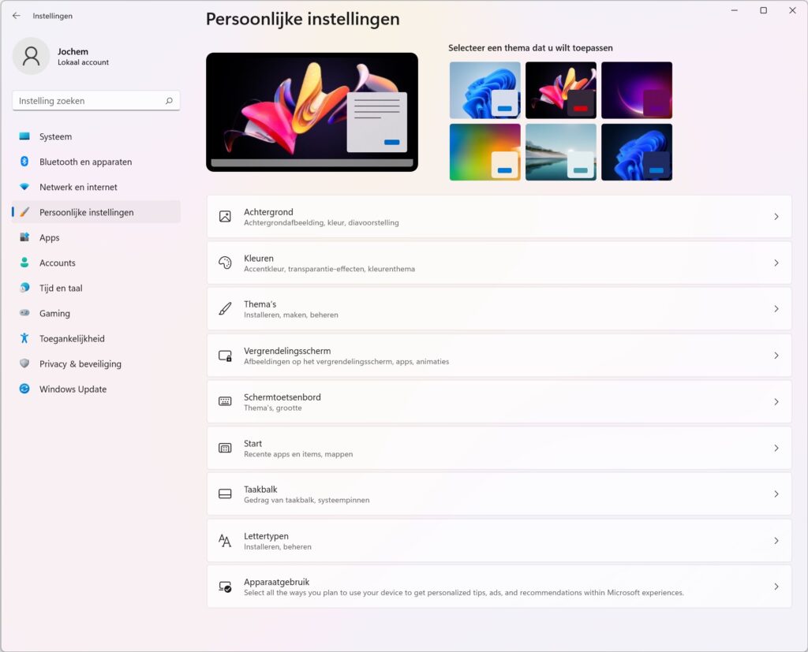Focus the Instelling zoeken search field

click(95, 101)
